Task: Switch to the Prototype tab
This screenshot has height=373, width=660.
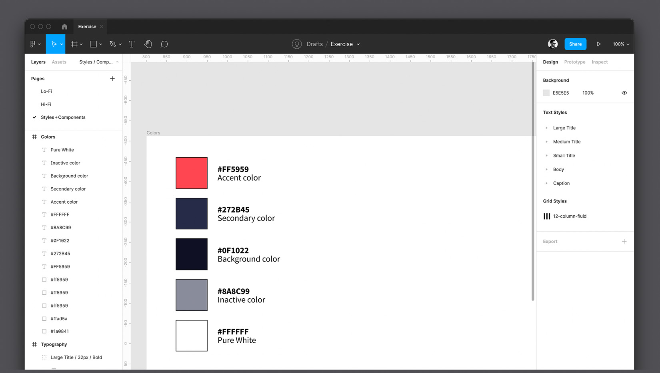Action: click(575, 62)
